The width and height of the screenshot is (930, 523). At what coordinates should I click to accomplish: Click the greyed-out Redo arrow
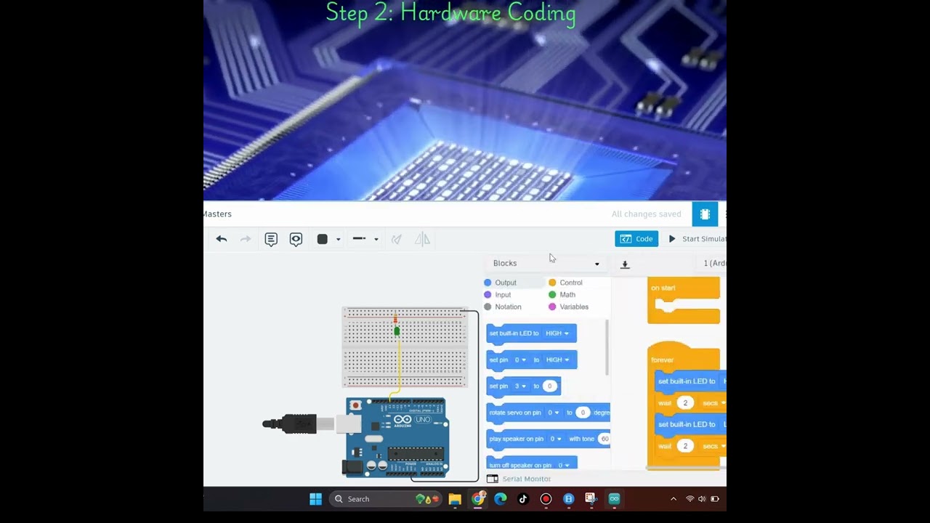point(246,239)
